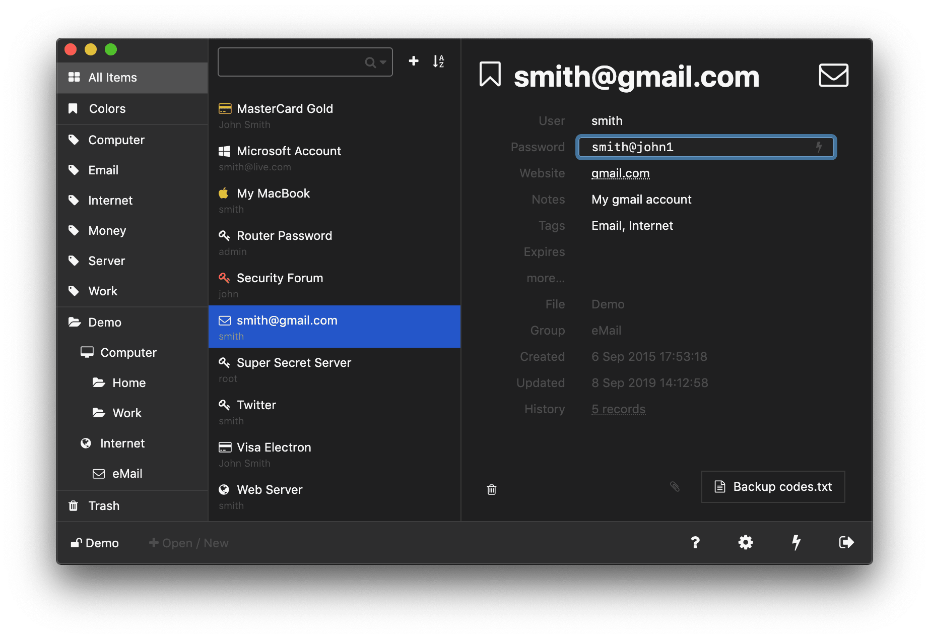Open the gmail.com website link
Screen dimensions: 929x639
click(620, 173)
